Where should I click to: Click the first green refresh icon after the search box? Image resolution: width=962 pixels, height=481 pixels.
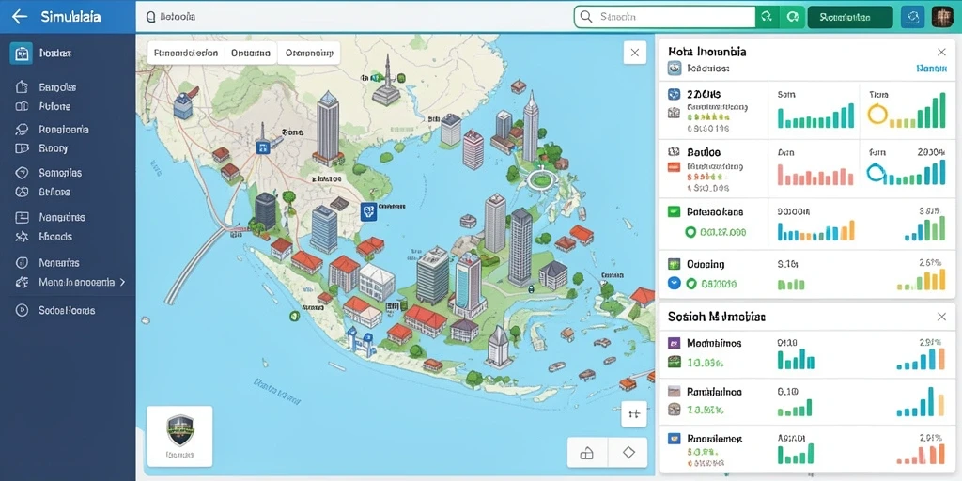click(x=767, y=17)
